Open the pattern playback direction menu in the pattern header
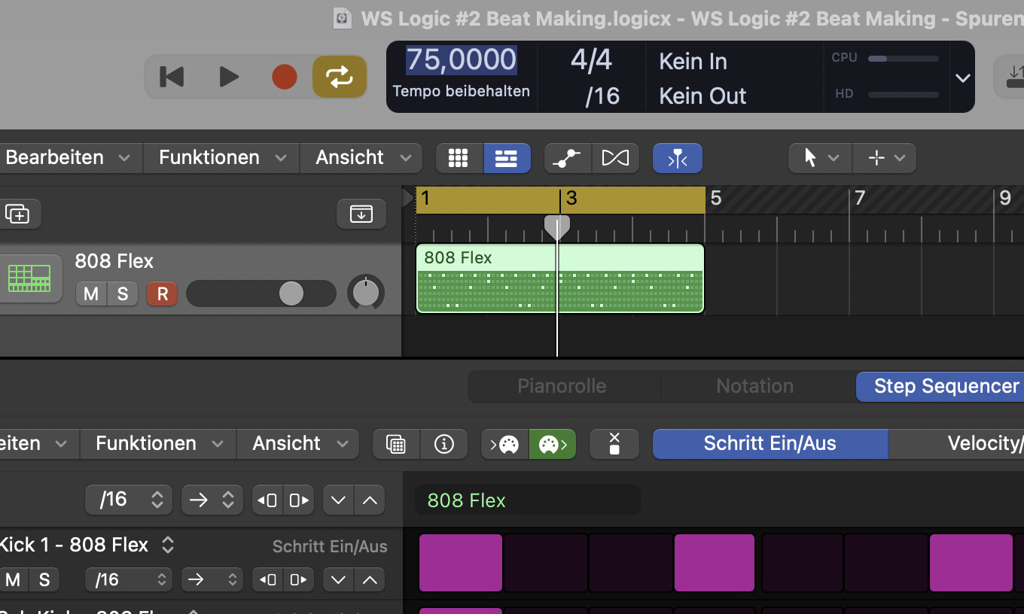This screenshot has width=1024, height=614. tap(212, 500)
